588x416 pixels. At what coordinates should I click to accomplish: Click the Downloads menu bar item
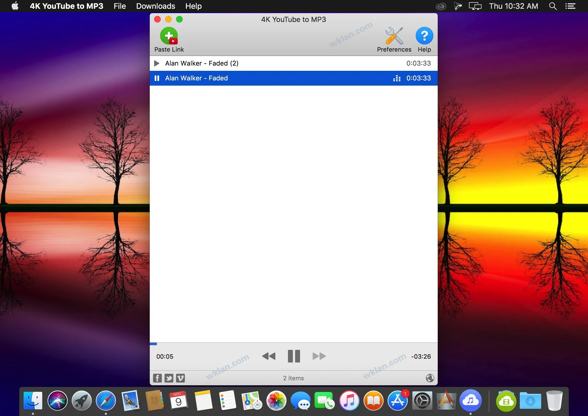click(156, 5)
